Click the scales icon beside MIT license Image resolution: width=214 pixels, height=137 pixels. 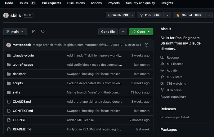pyautogui.click(x=162, y=64)
